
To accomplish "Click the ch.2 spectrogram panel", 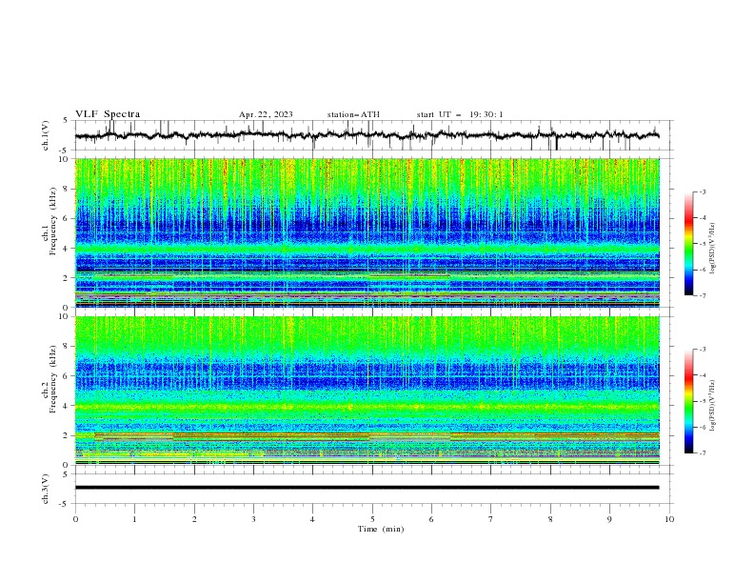I will [367, 391].
